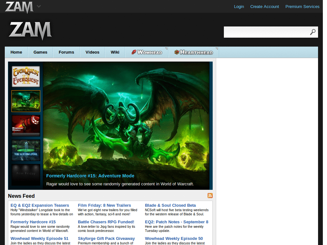
Task: Select the EverQuest carousel thumbnail
Action: coord(26,77)
